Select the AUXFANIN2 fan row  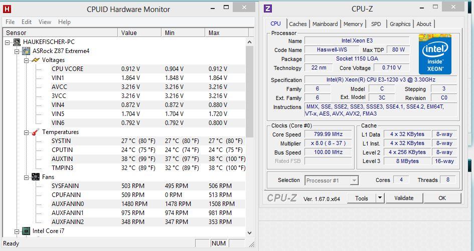click(148, 222)
